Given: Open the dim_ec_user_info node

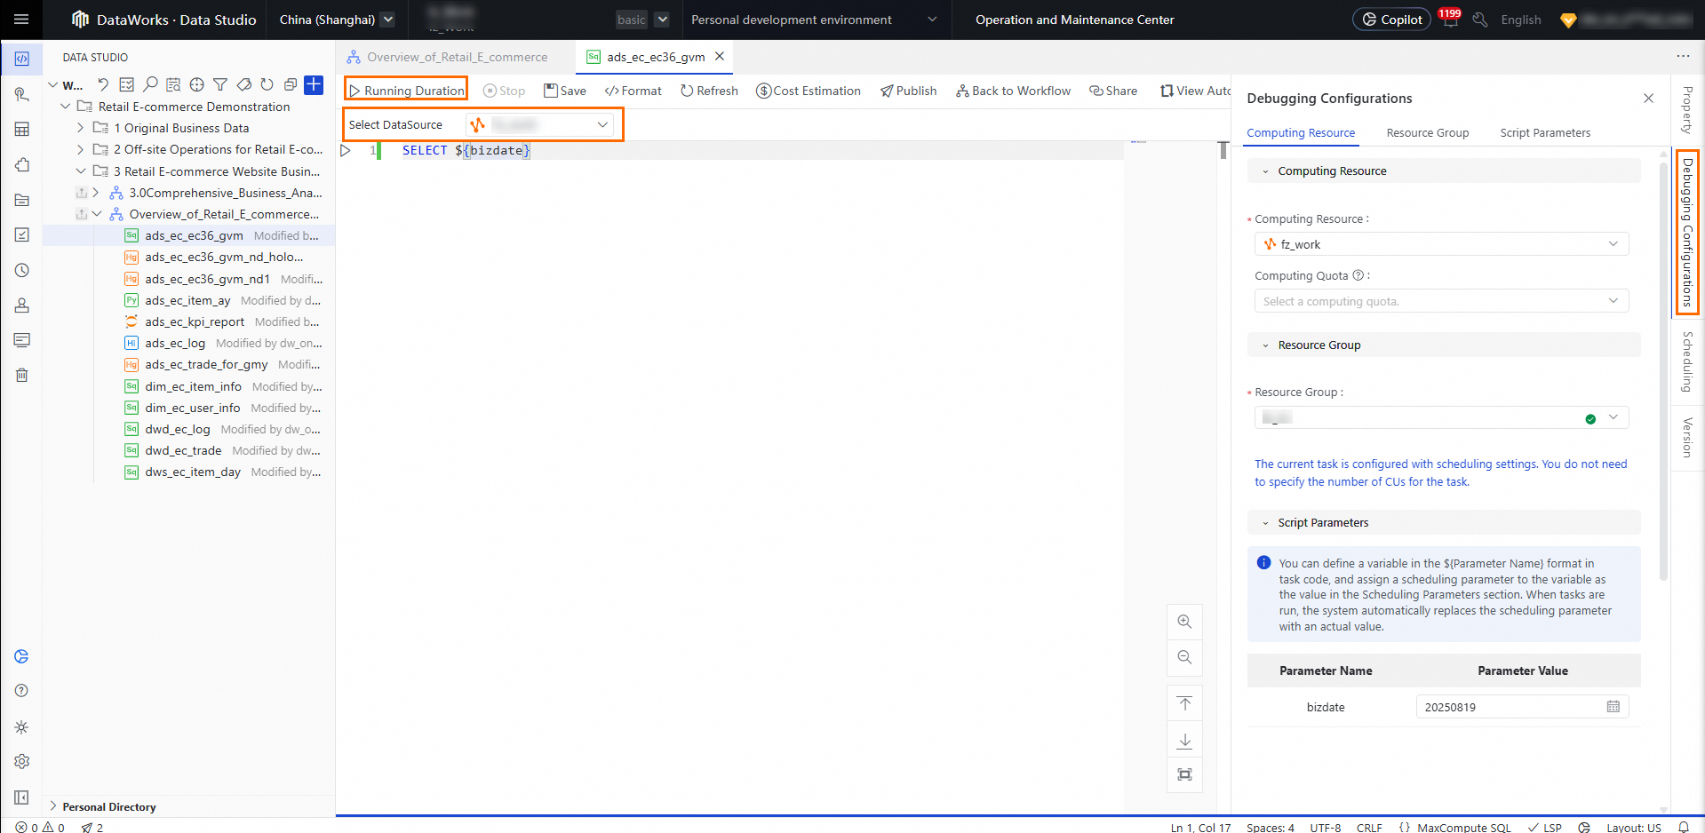Looking at the screenshot, I should pos(193,409).
